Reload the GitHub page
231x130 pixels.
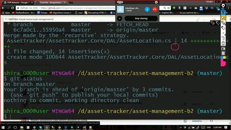(13, 8)
